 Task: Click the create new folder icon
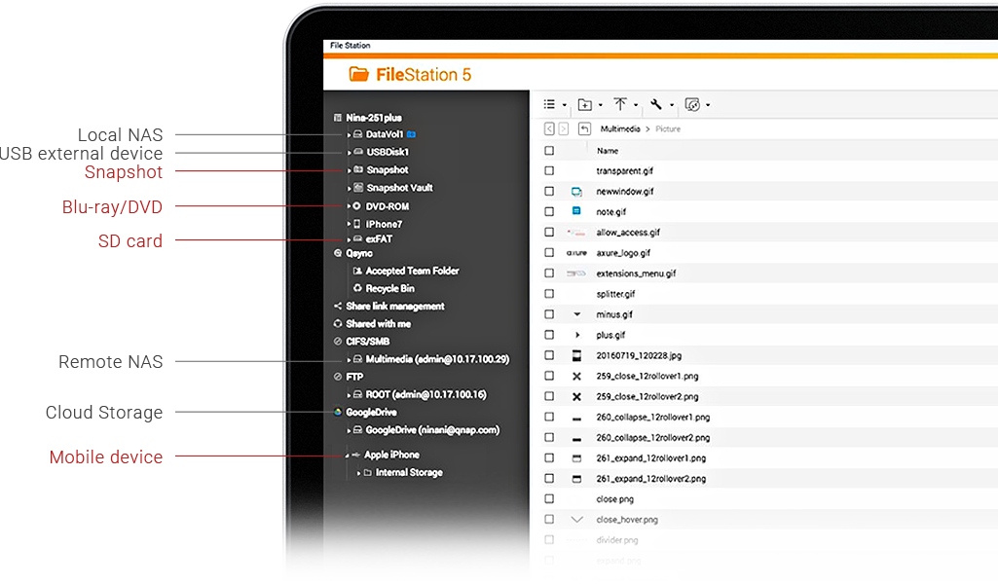[584, 105]
